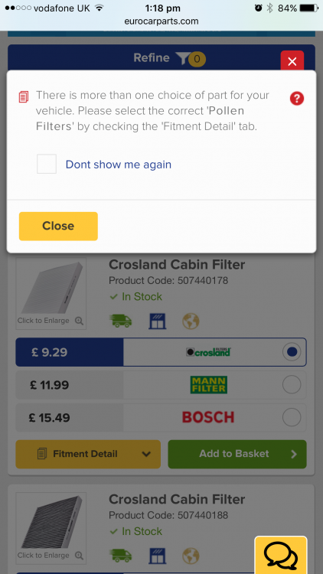Click the red X close icon

(292, 61)
